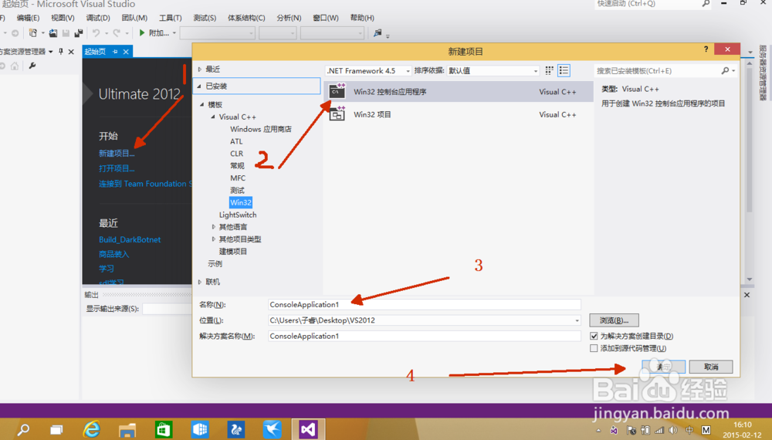Collapse the Installed section

click(x=200, y=86)
